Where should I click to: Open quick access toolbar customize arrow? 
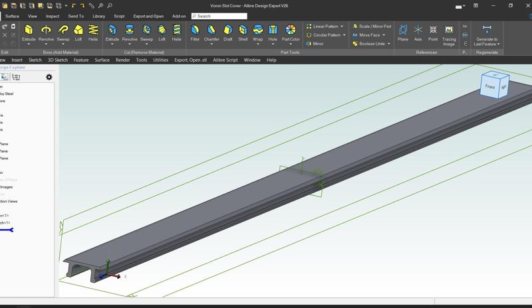(x=66, y=6)
